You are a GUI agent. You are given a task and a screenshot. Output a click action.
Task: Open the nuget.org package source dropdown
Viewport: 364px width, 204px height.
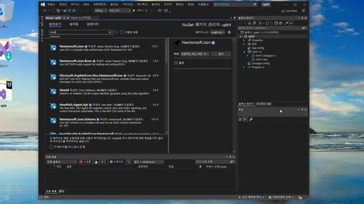pos(217,32)
